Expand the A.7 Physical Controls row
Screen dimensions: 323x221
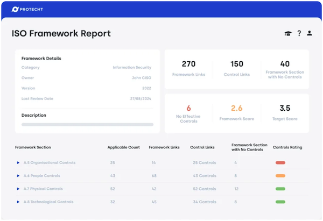(x=18, y=189)
